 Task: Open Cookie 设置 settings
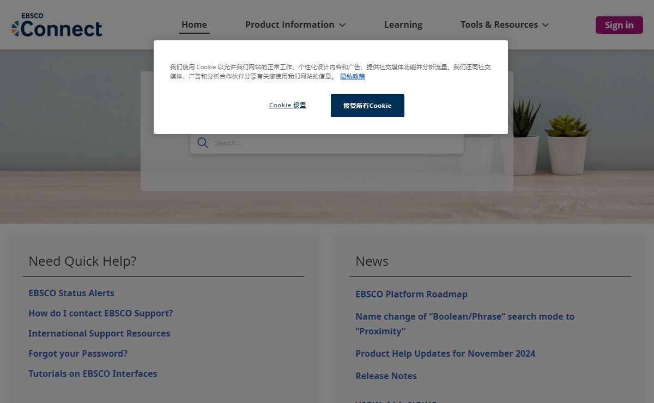pyautogui.click(x=288, y=105)
